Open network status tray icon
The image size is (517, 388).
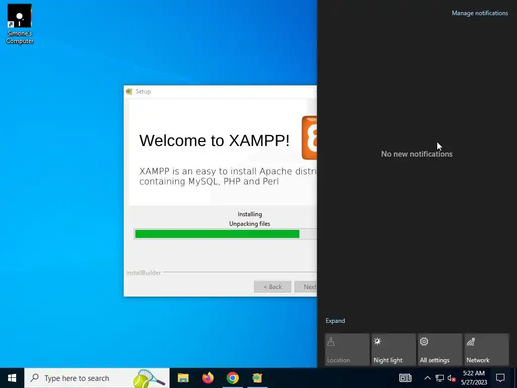pyautogui.click(x=440, y=378)
